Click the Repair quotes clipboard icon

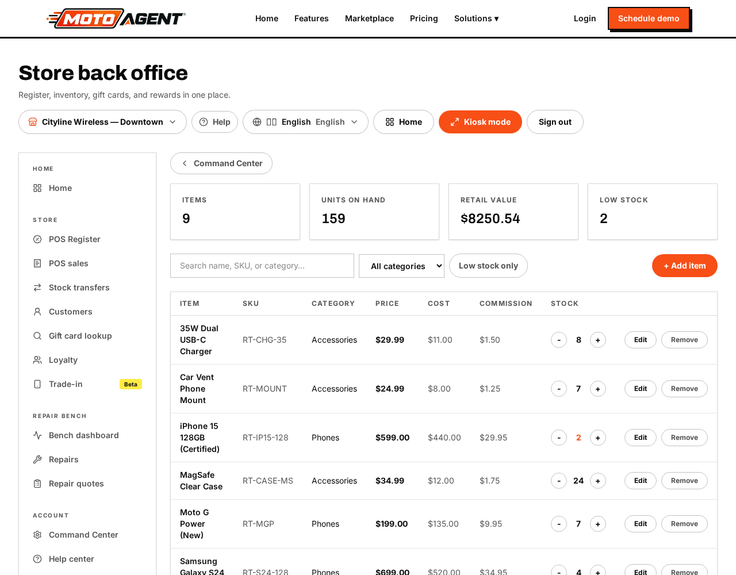[x=37, y=484]
